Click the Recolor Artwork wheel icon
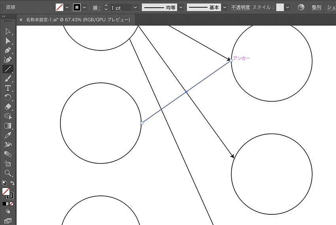336x225 pixels. click(301, 7)
